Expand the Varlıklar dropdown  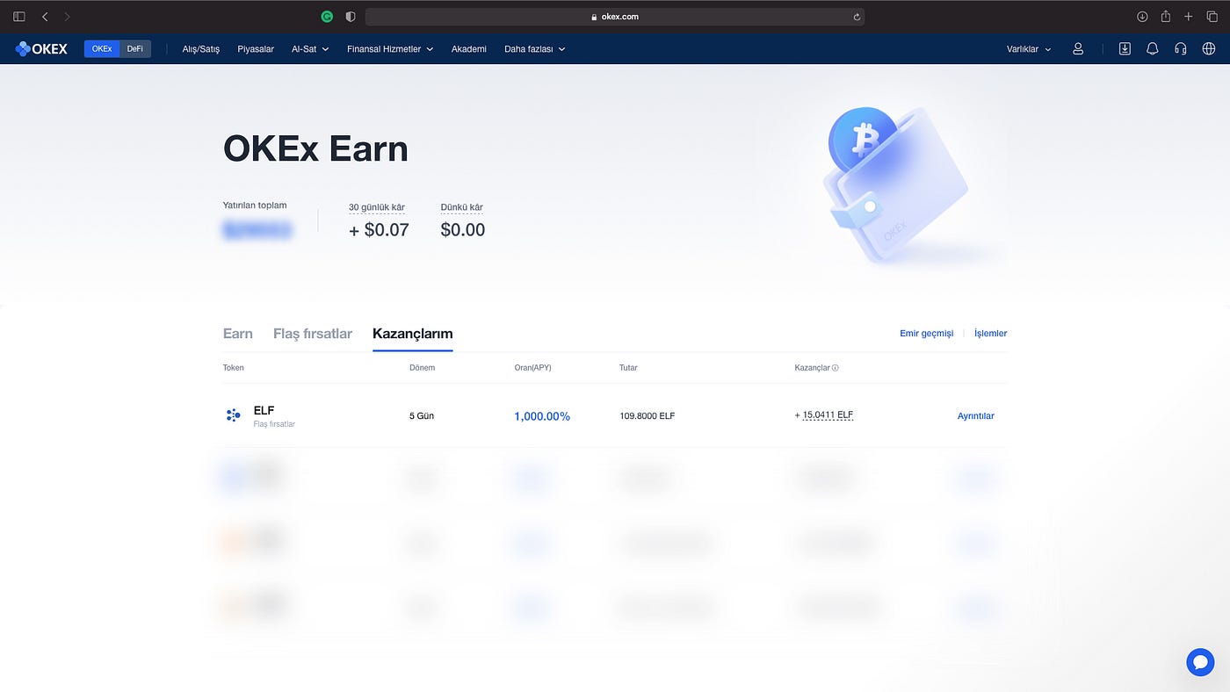(1029, 49)
